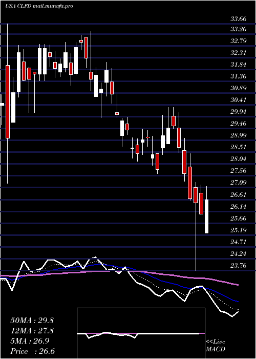Click the '50MA : 29.8' readout
This screenshot has height=359, width=256.
pos(32,321)
